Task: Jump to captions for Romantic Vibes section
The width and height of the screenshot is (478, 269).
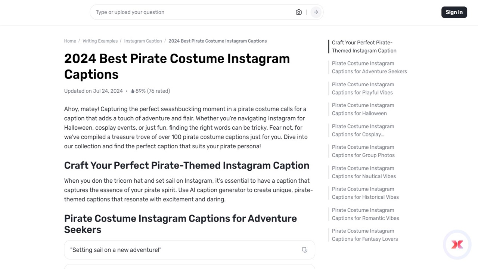Action: click(x=365, y=214)
